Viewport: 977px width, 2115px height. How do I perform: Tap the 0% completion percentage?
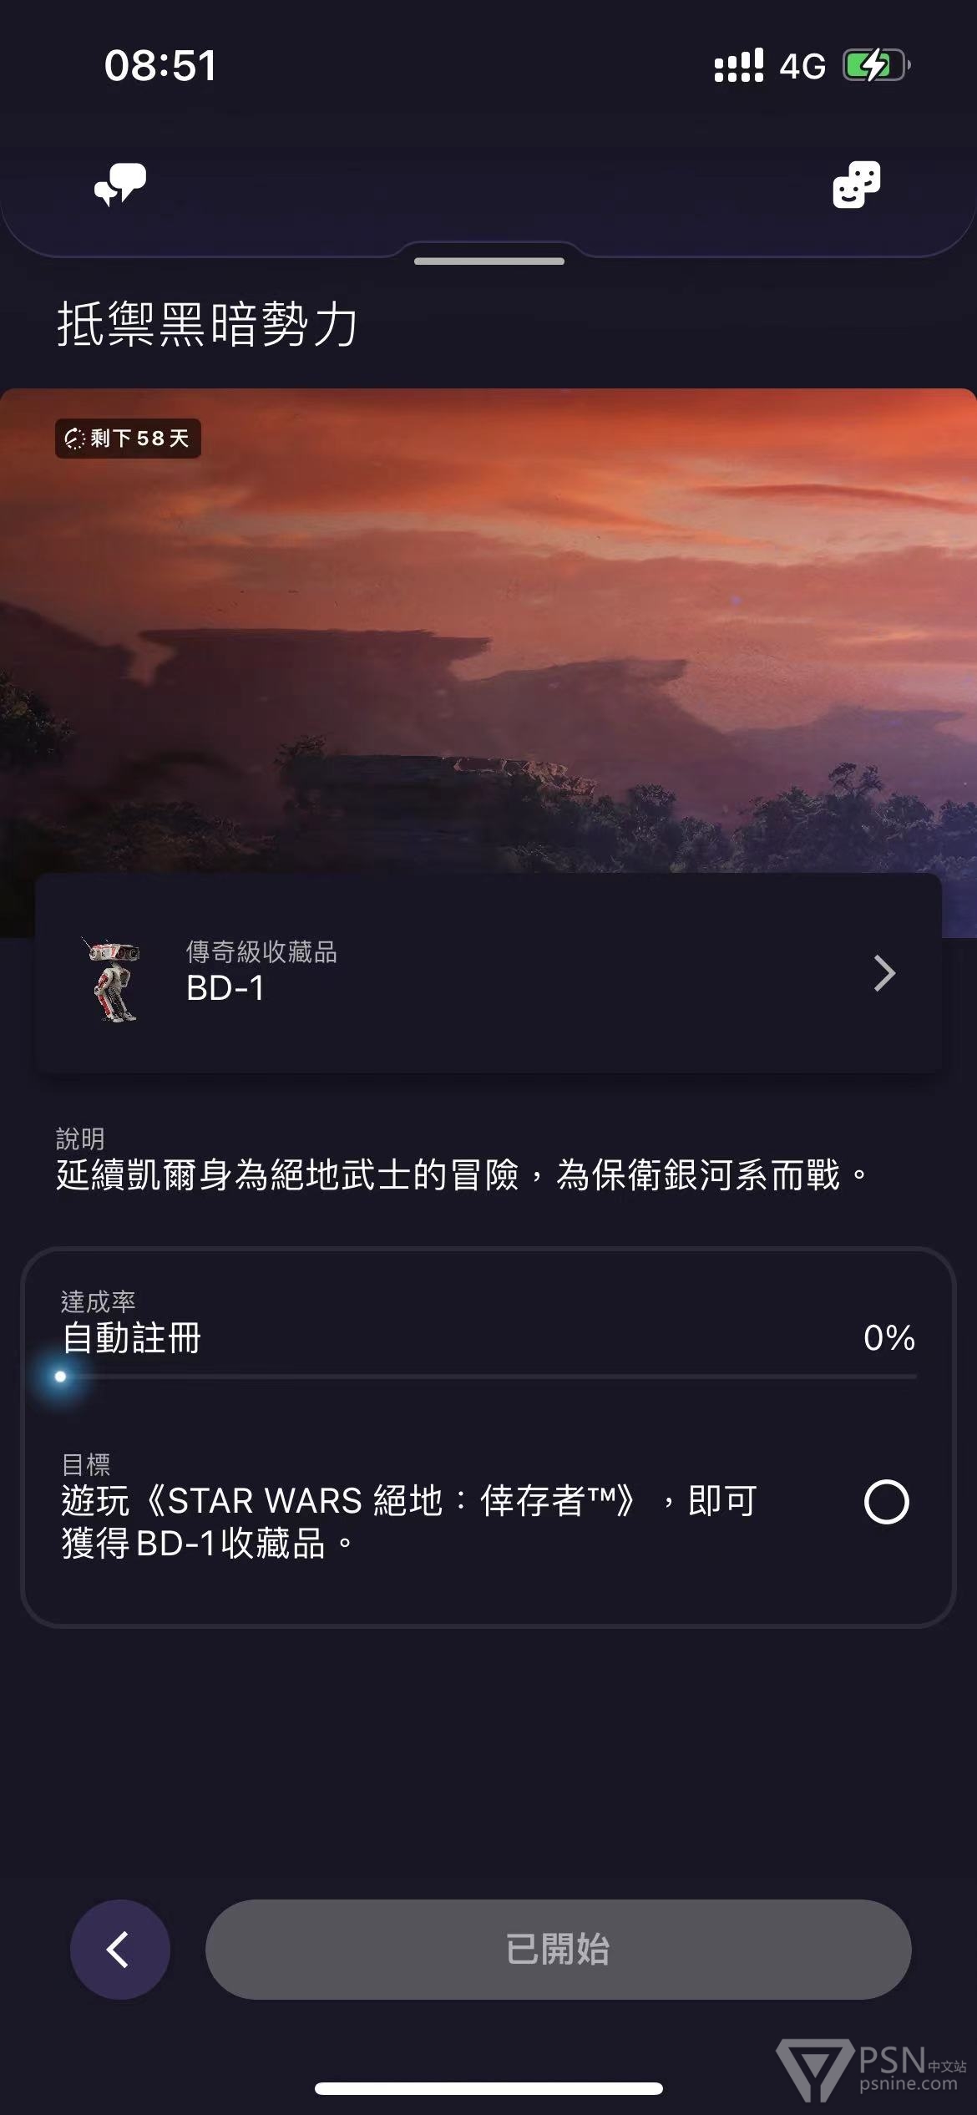tap(889, 1338)
